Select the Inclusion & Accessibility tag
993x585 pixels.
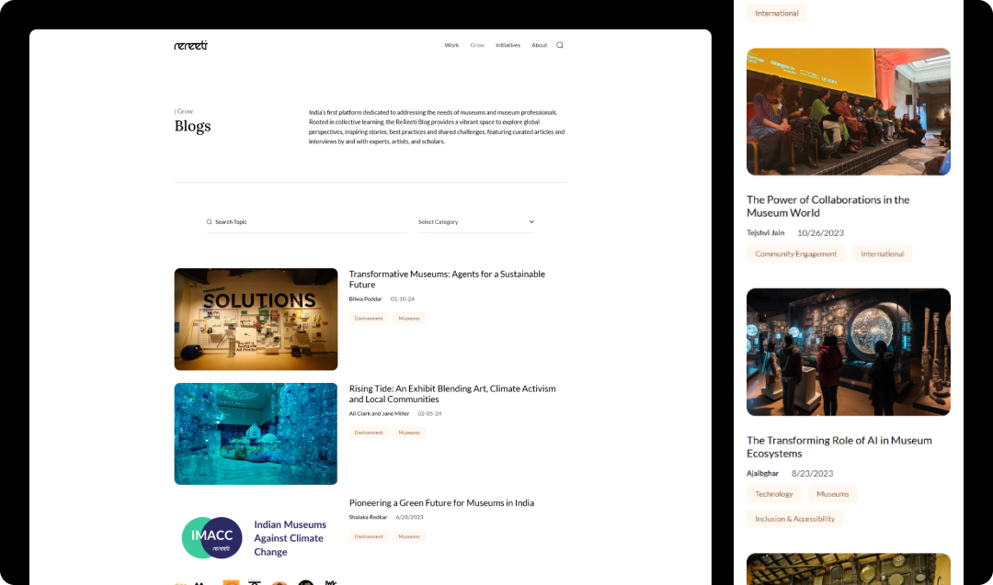point(794,519)
